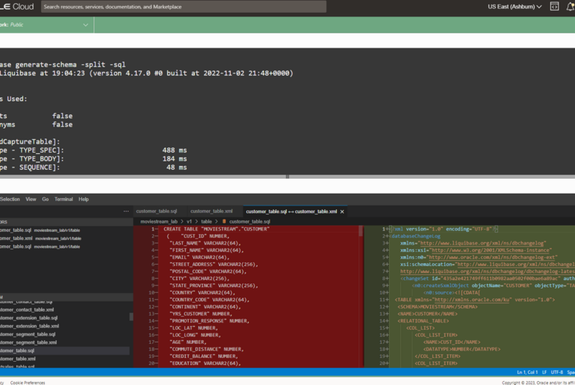Image resolution: width=575 pixels, height=385 pixels.
Task: Click the "PROMOTION_RESPONSE" NUMBER line
Action: [x=209, y=321]
